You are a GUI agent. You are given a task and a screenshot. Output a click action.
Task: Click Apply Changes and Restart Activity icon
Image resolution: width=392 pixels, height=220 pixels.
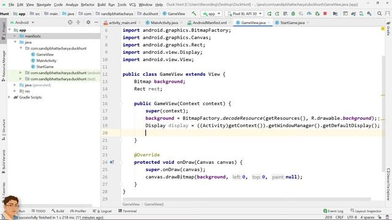tap(277, 13)
